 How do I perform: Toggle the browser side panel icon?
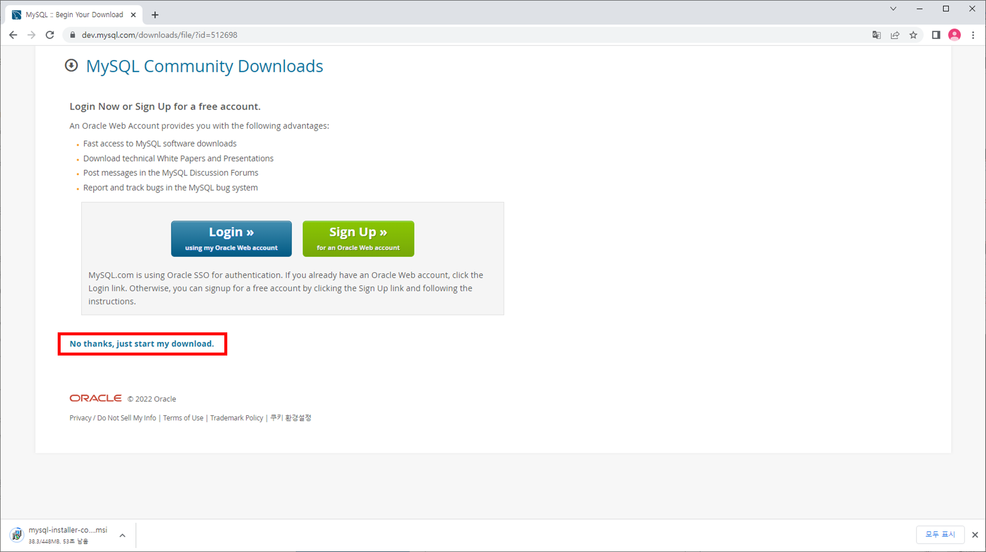(936, 35)
